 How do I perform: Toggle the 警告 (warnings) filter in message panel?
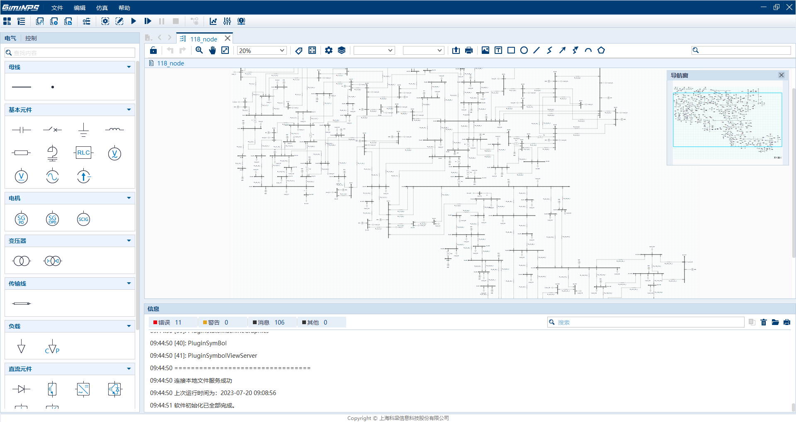223,322
